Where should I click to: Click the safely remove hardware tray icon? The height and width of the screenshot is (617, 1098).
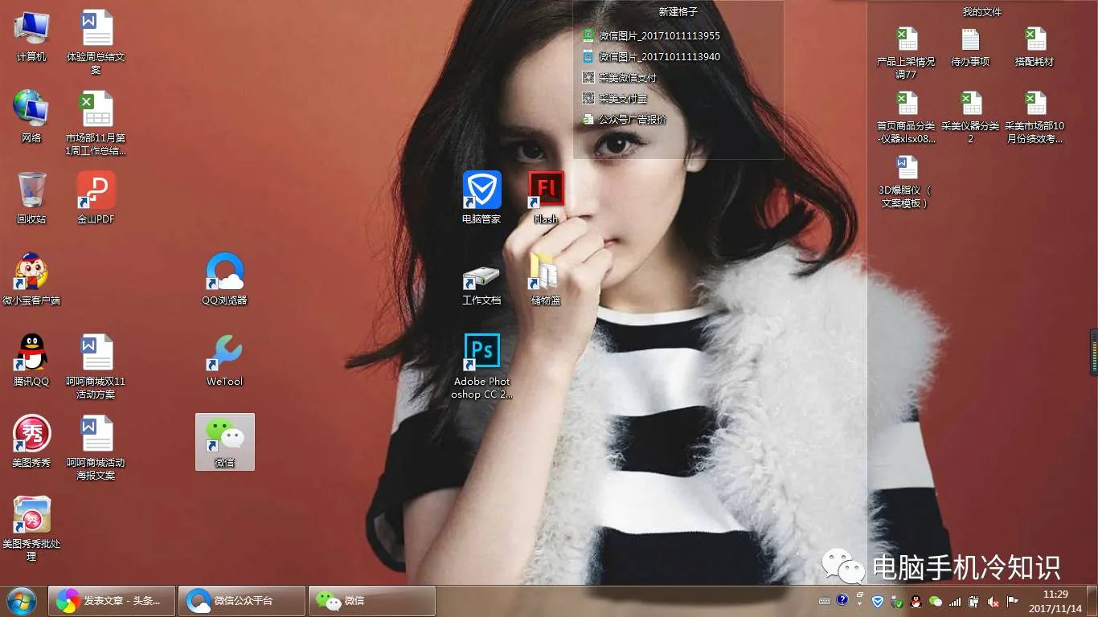click(x=896, y=601)
